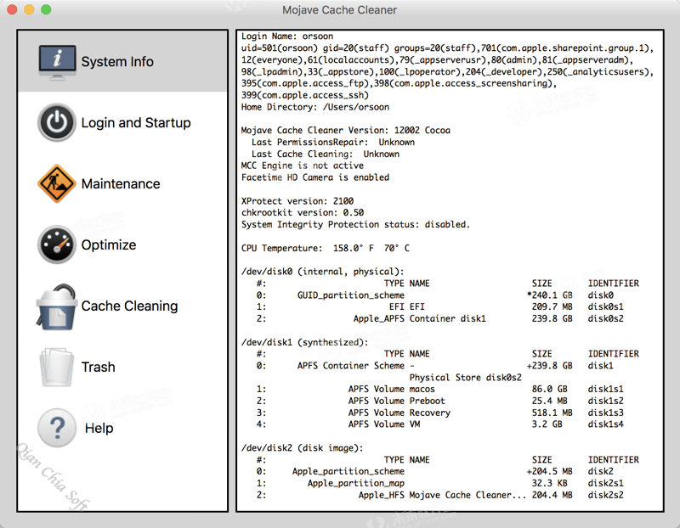
Task: Click the uid=501(orsoon) groups line
Action: point(448,48)
